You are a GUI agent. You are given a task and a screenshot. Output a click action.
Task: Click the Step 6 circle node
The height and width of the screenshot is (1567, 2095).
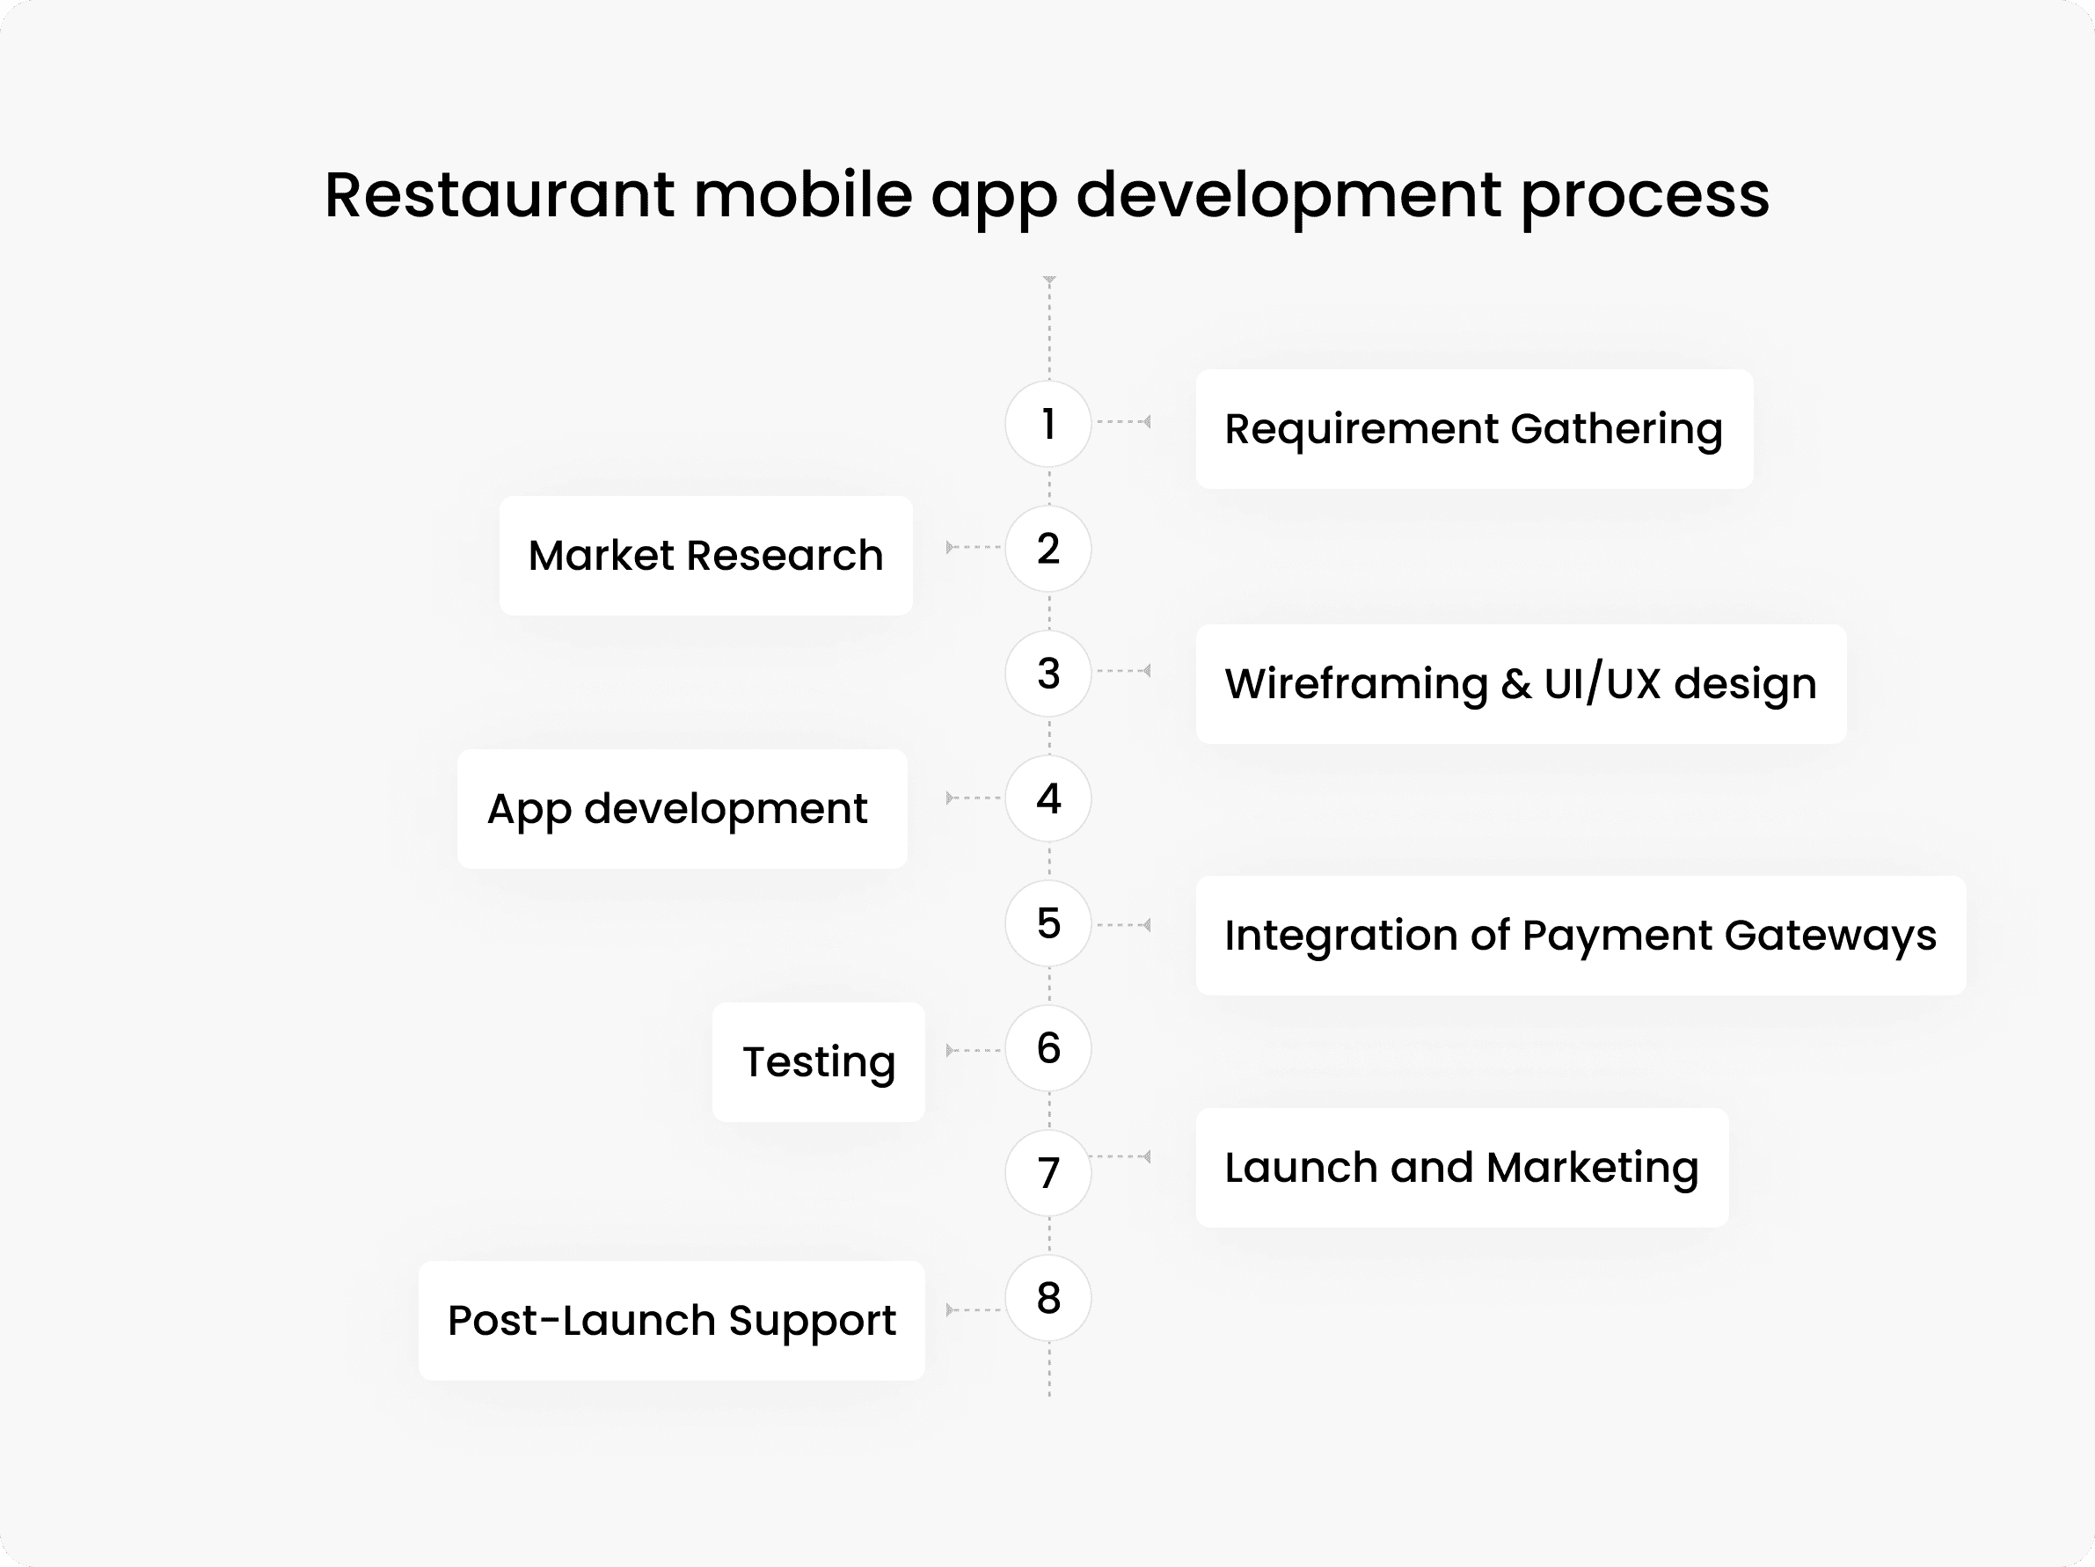tap(1048, 1037)
